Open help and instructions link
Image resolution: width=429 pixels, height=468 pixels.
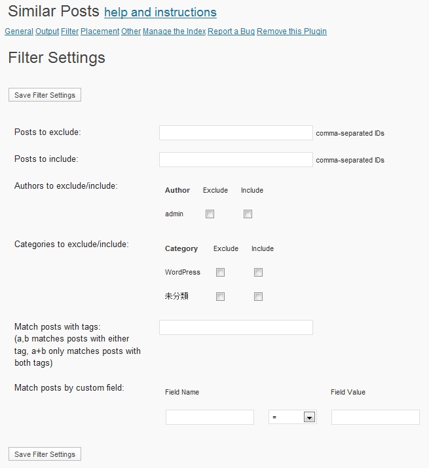pos(160,12)
